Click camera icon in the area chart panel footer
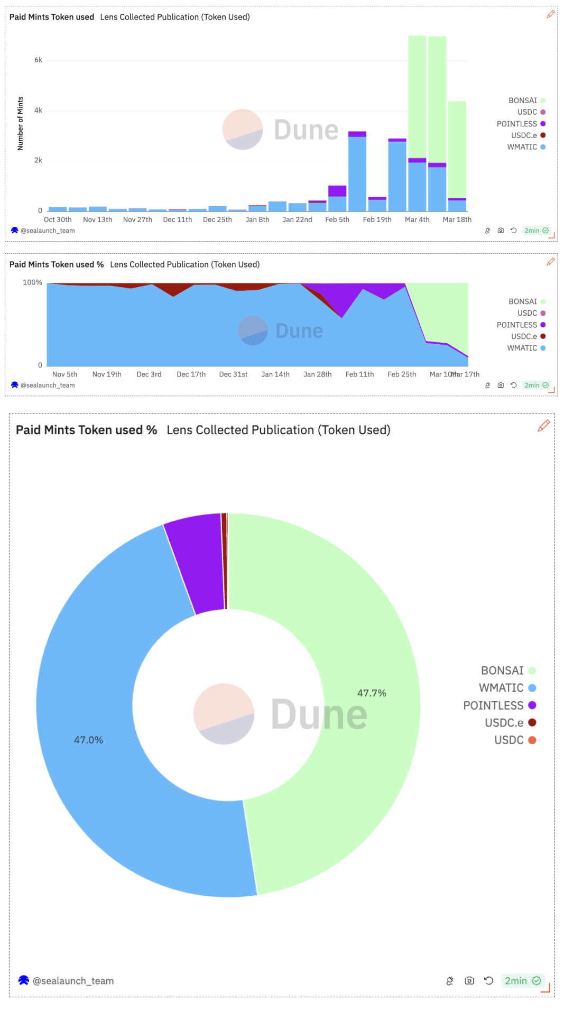The image size is (564, 1010). coord(501,385)
